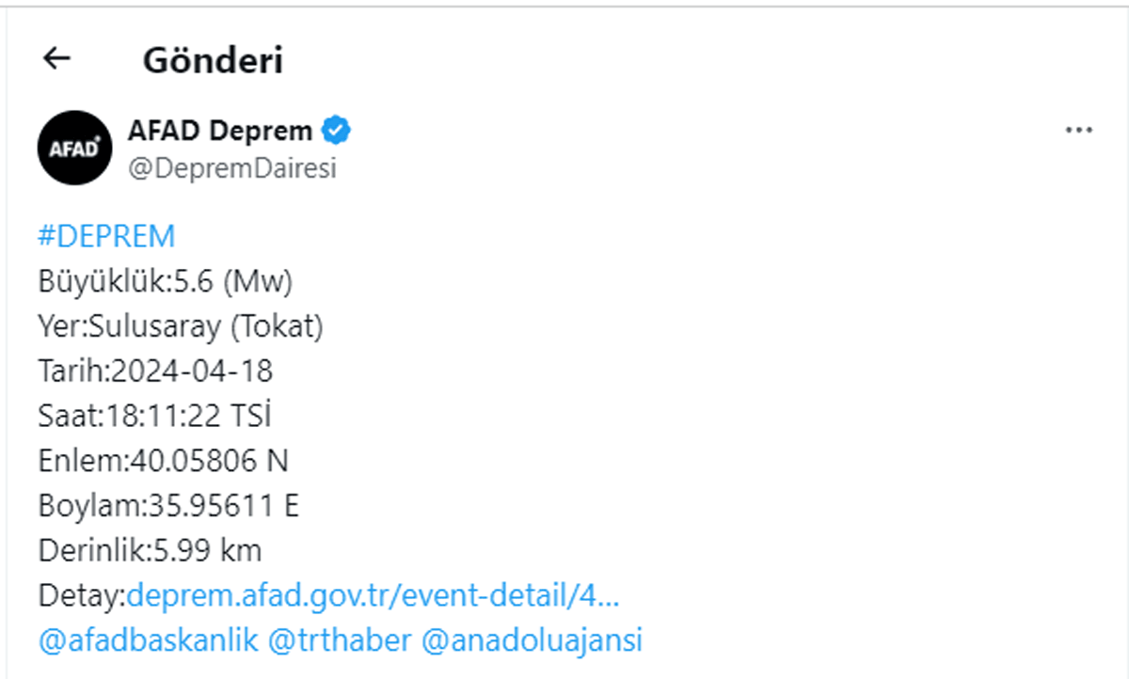1129x679 pixels.
Task: Open the three-dot more options menu
Action: [x=1078, y=130]
